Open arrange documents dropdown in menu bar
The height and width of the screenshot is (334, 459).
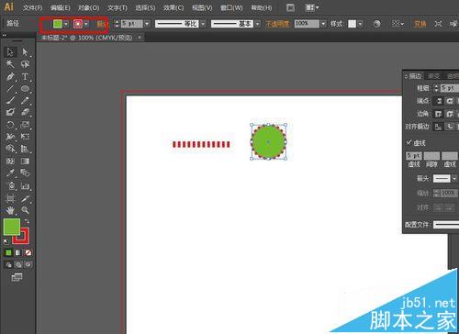pyautogui.click(x=312, y=7)
